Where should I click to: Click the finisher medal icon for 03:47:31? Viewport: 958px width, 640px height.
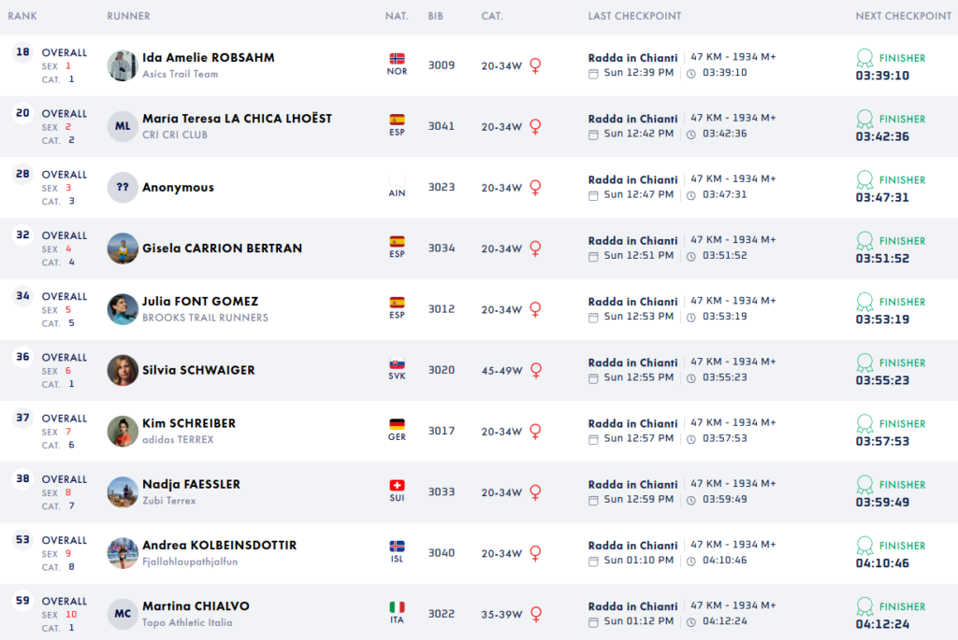point(864,179)
